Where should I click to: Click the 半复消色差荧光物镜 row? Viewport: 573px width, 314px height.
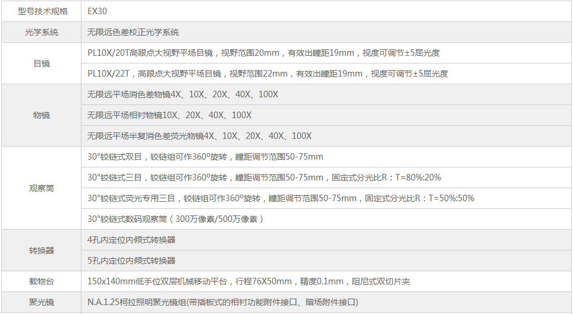click(199, 136)
